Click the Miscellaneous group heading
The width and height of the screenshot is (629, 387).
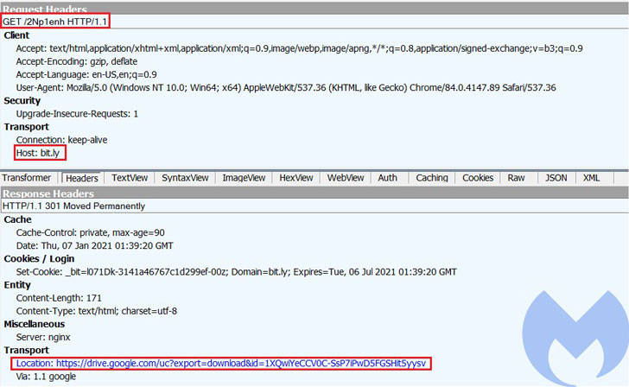pyautogui.click(x=34, y=324)
